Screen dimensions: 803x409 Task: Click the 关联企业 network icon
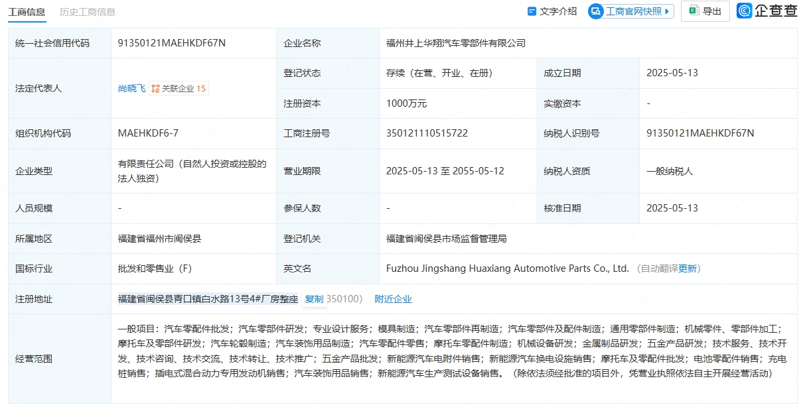[x=155, y=88]
